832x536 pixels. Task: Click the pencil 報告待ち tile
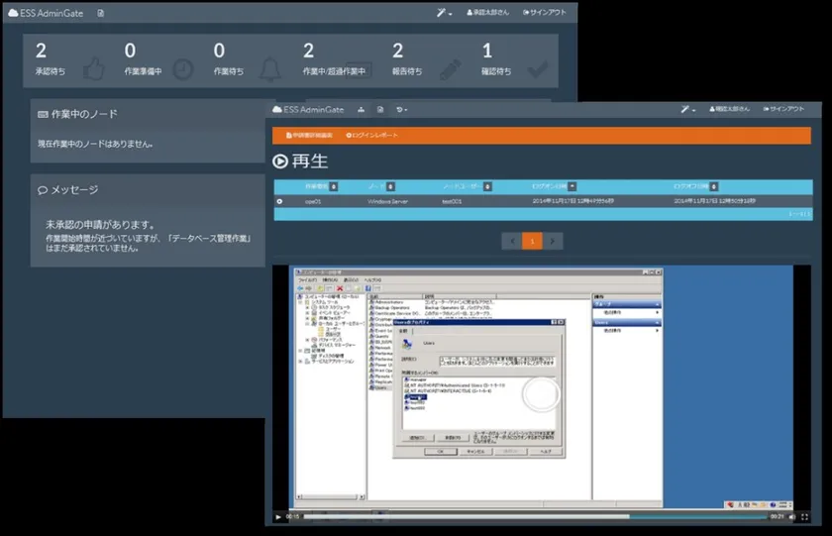click(x=426, y=59)
